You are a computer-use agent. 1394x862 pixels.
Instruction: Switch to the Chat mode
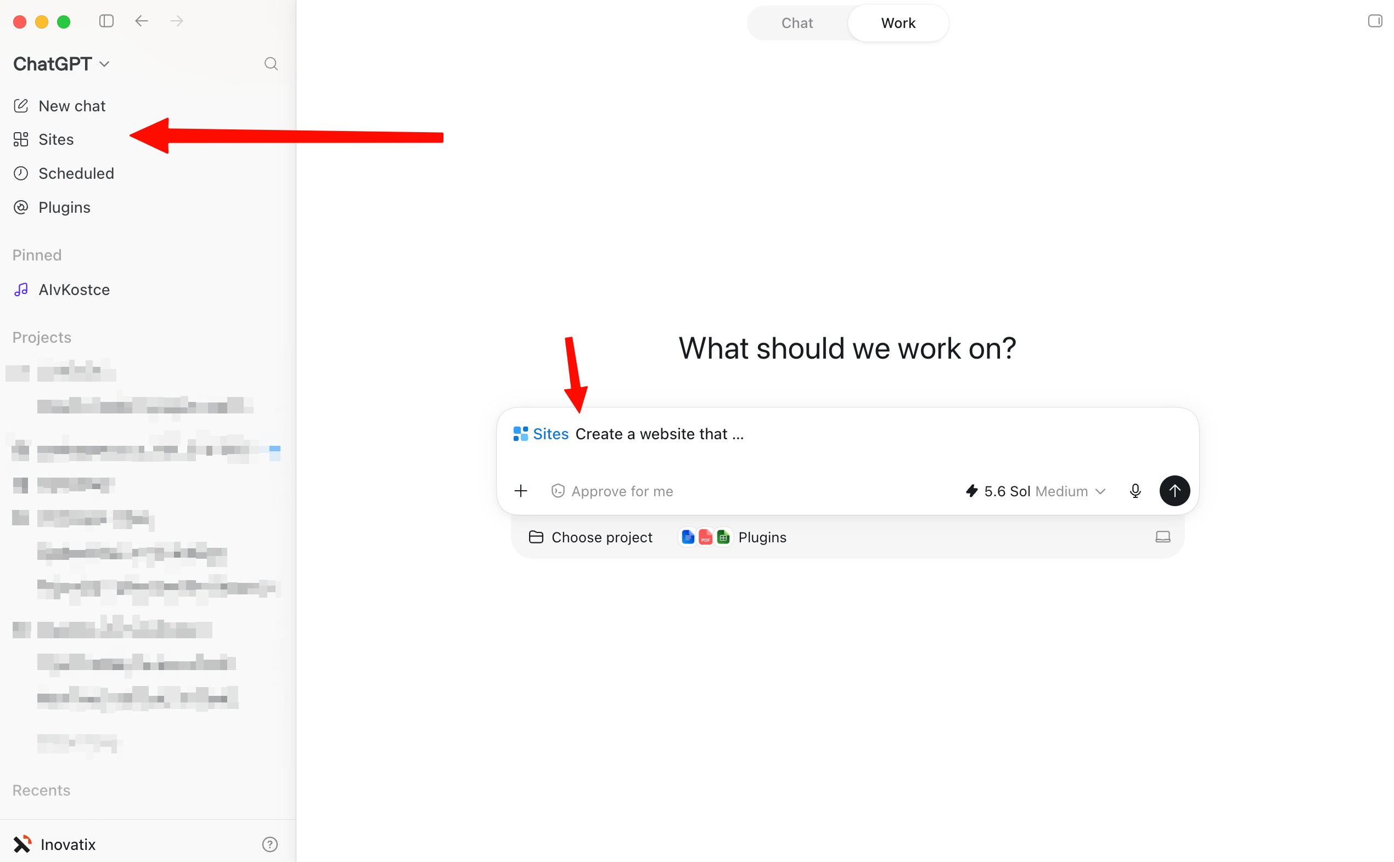pyautogui.click(x=796, y=23)
